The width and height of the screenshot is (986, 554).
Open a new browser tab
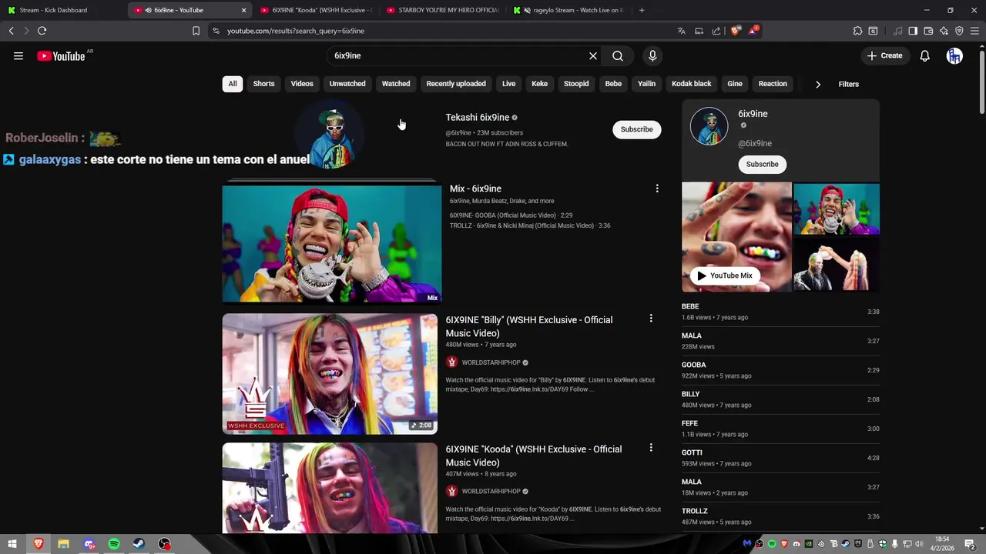tap(642, 10)
